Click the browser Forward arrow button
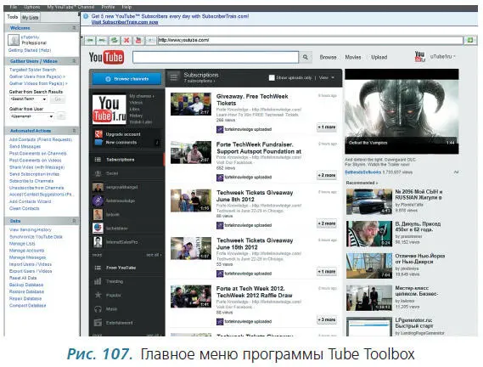Screen dimensions: 483x367 click(x=102, y=40)
